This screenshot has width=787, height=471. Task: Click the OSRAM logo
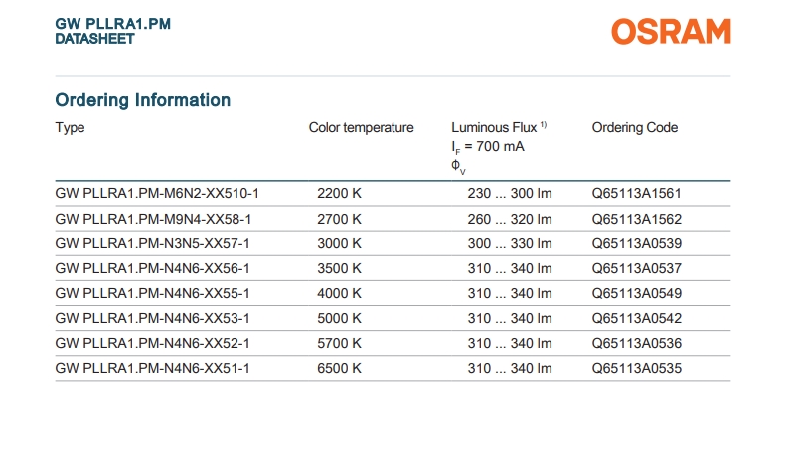pyautogui.click(x=671, y=31)
